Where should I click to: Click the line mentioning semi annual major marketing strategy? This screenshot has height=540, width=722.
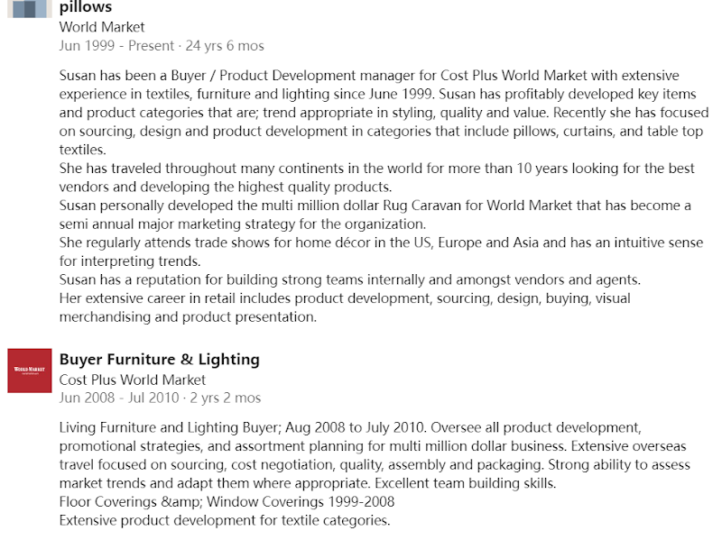click(243, 224)
